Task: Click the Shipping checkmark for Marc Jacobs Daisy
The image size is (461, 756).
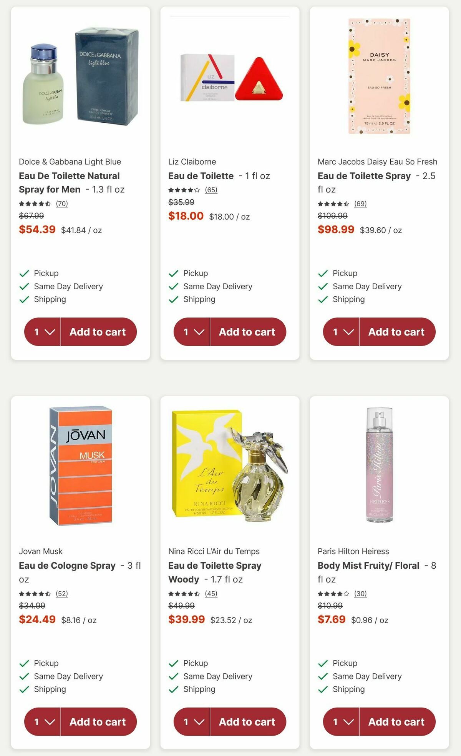Action: tap(322, 299)
